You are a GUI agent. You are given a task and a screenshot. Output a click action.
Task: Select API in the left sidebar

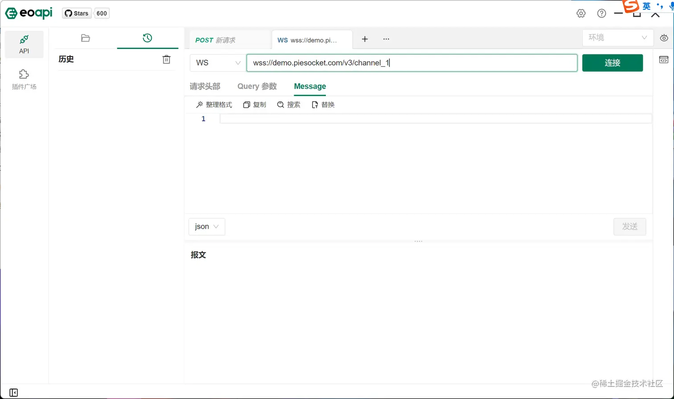click(x=24, y=45)
